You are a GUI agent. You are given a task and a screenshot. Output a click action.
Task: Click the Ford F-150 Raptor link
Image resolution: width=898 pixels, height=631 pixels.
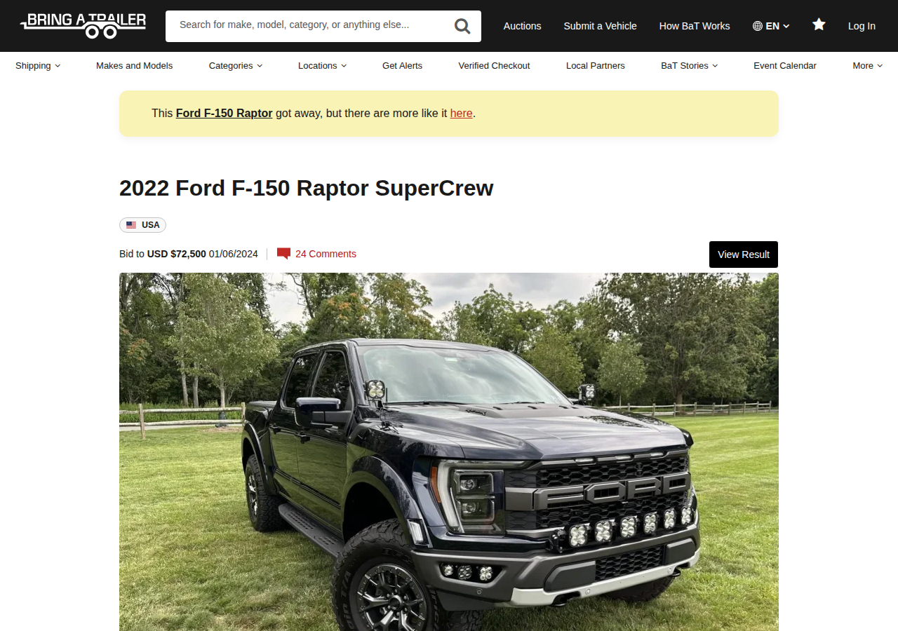click(224, 113)
